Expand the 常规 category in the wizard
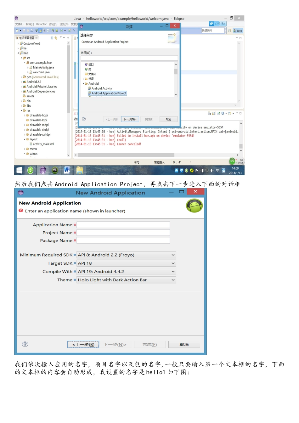Image resolution: width=299 pixels, height=423 pixels. coord(83,79)
